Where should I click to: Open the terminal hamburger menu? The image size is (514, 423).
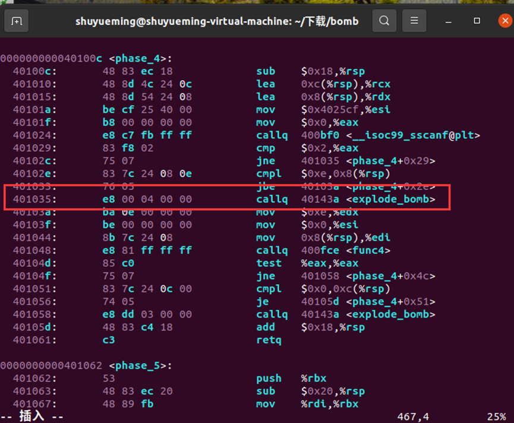[414, 20]
